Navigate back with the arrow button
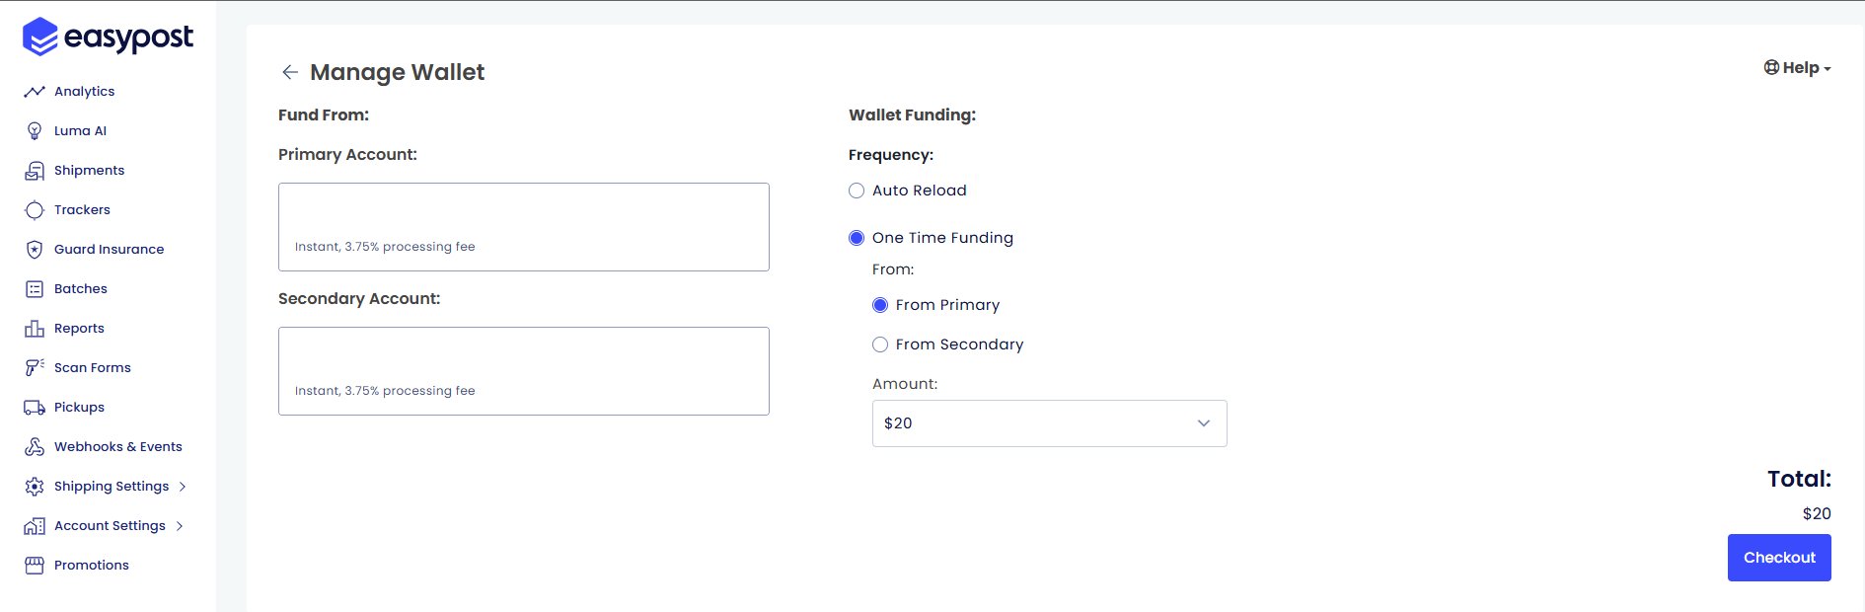 pos(288,72)
